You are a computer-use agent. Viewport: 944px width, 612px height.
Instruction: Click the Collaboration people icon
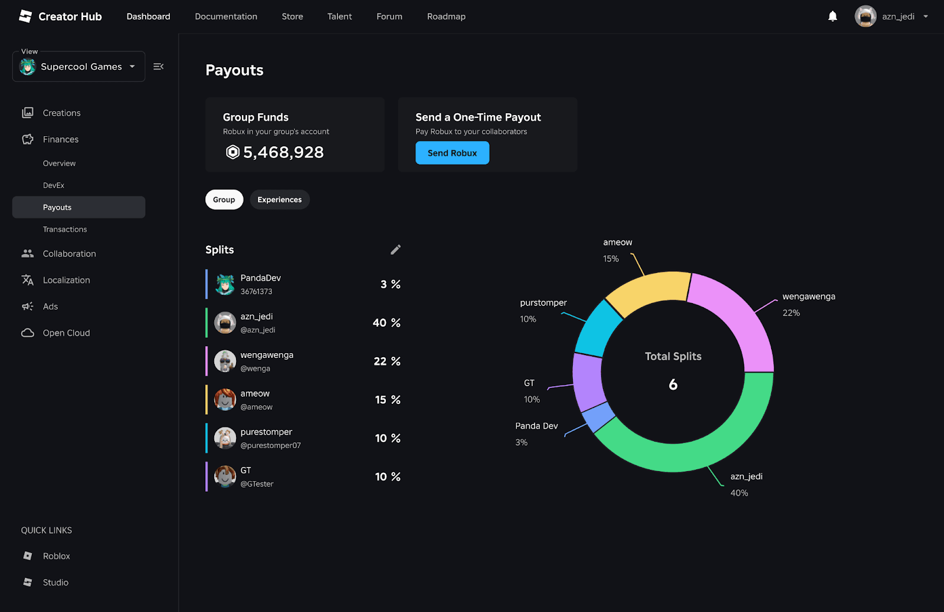point(28,254)
